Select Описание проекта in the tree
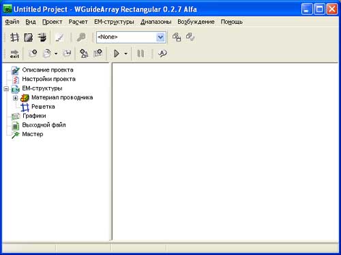The height and width of the screenshot is (255, 341). [x=48, y=70]
